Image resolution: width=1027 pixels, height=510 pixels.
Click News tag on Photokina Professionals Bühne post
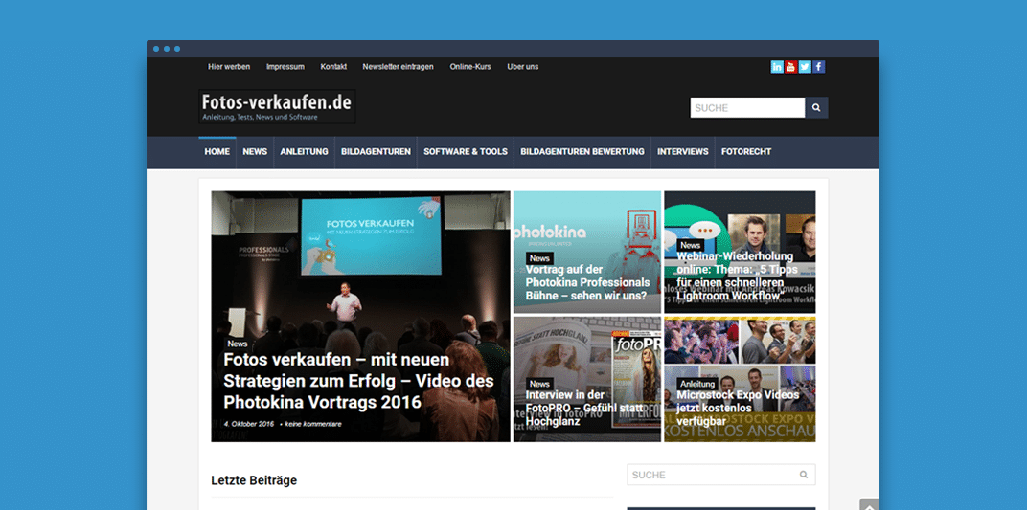click(539, 258)
